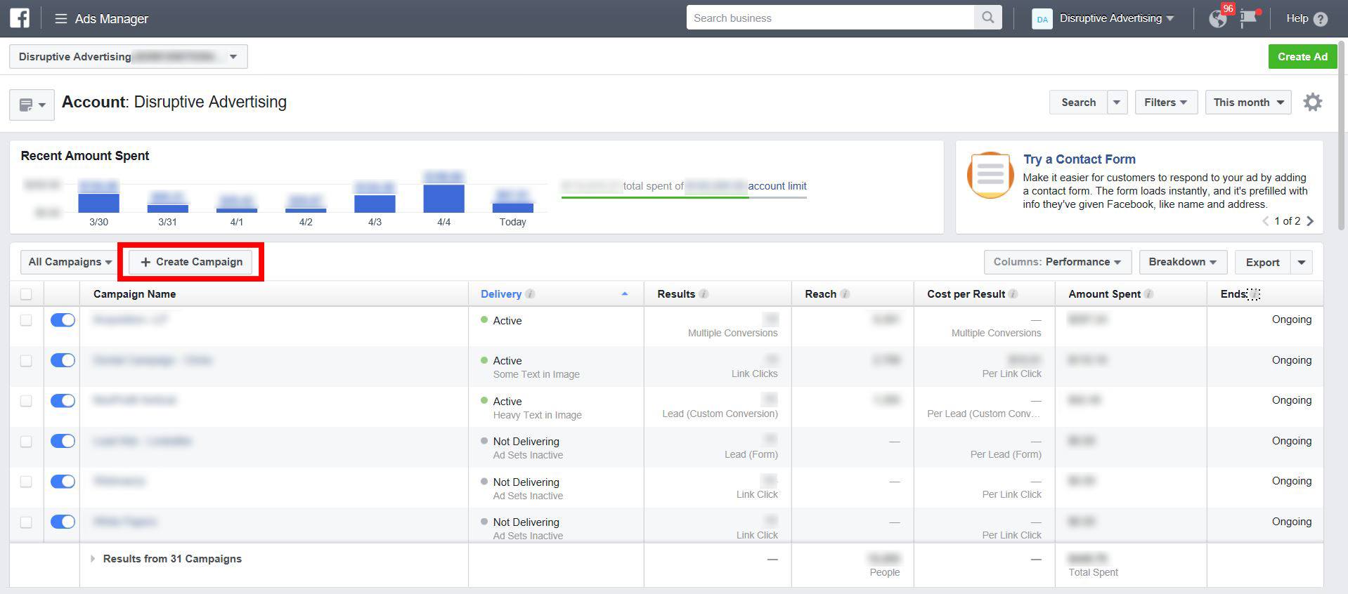
Task: Check the Multiple Conversions campaign row checkbox
Action: point(26,320)
